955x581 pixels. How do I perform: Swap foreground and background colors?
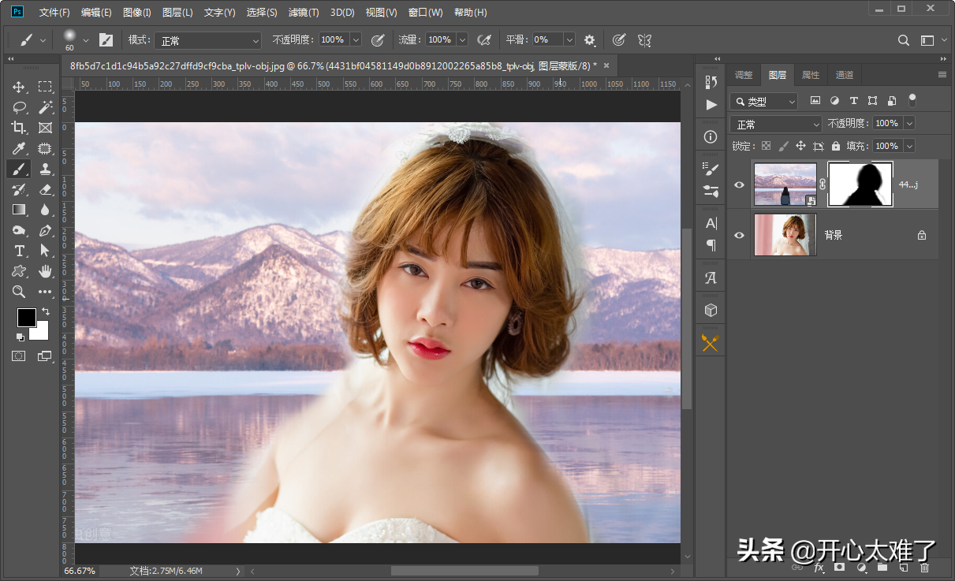click(45, 312)
